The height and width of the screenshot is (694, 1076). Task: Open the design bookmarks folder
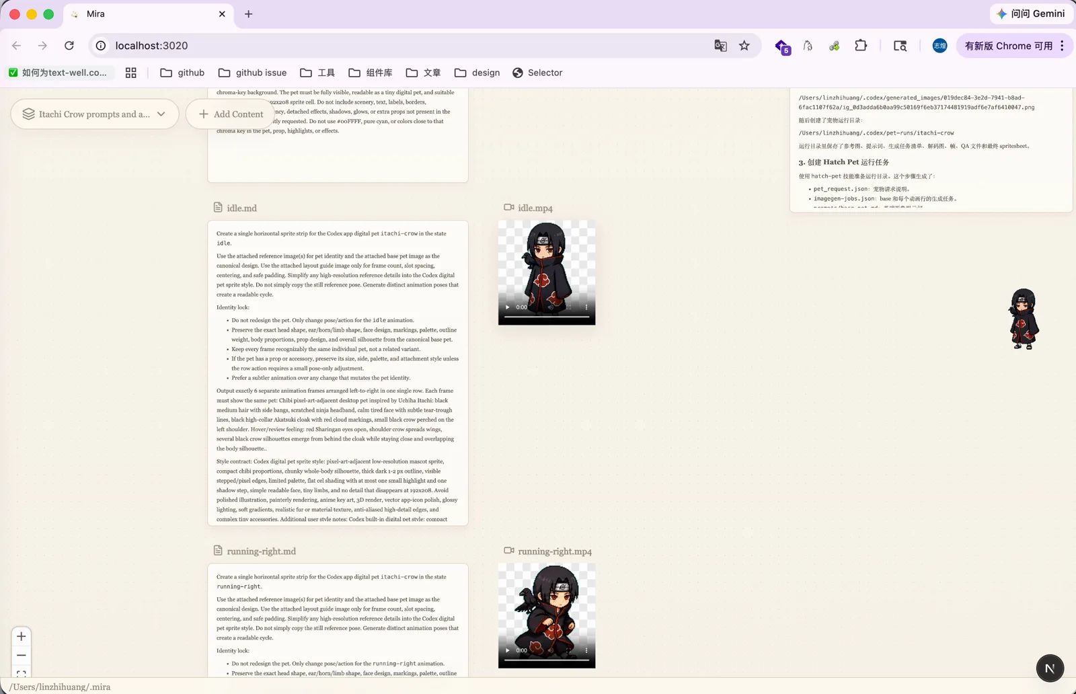477,73
